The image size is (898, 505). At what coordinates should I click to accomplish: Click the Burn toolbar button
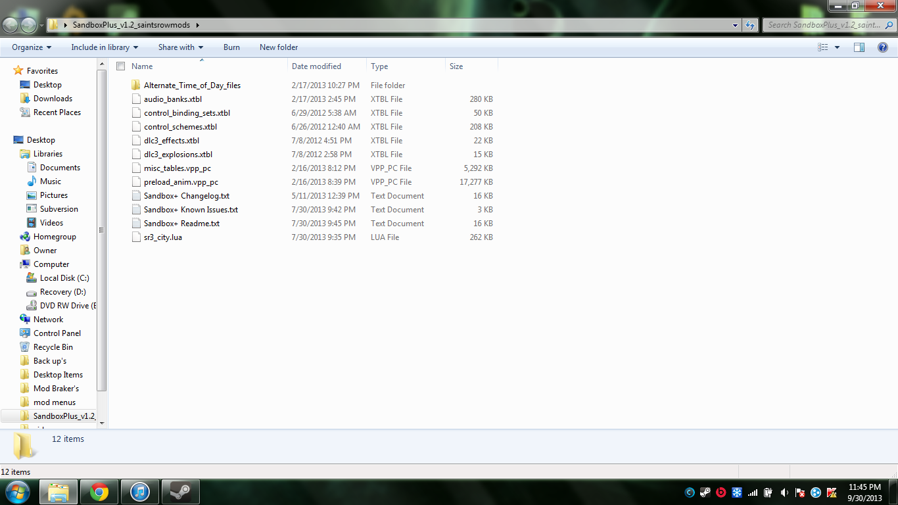[231, 47]
